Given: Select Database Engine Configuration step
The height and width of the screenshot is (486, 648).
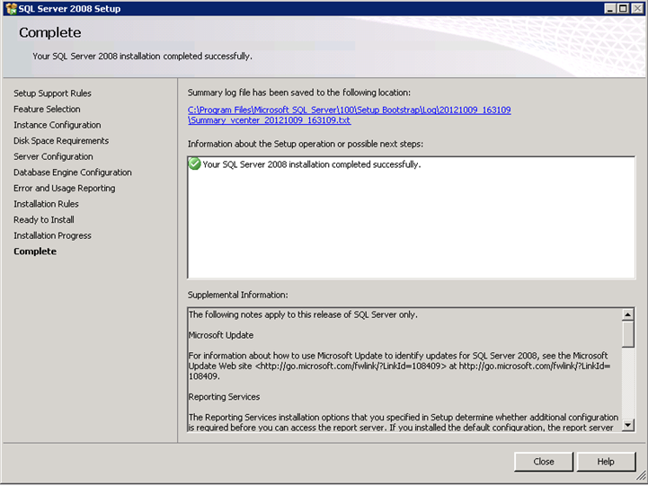Looking at the screenshot, I should pos(73,172).
